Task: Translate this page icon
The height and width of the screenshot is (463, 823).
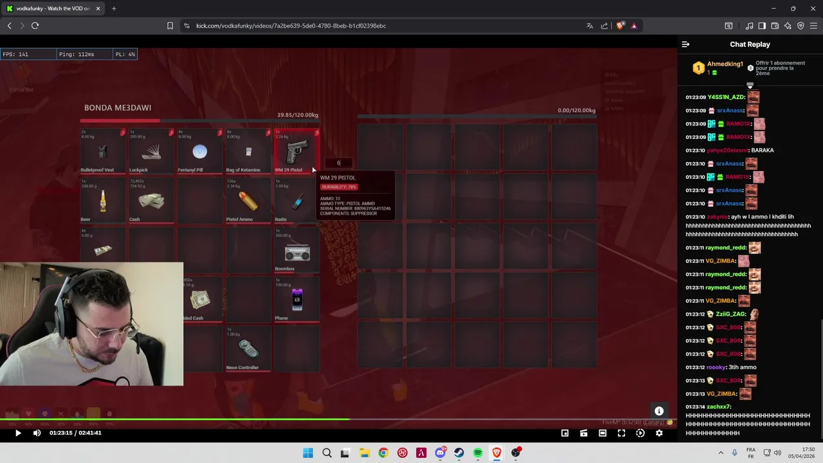Action: point(590,26)
